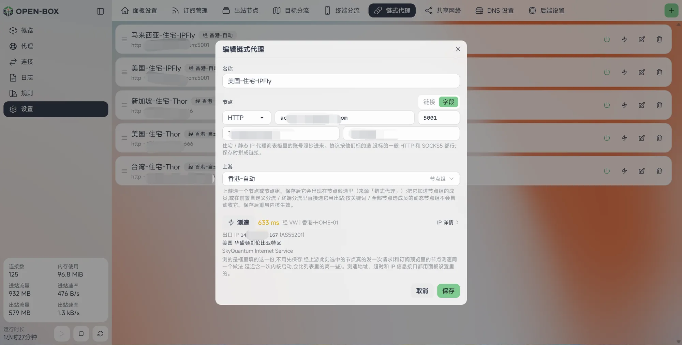Click the port field showing 5001
The height and width of the screenshot is (345, 682).
point(439,118)
